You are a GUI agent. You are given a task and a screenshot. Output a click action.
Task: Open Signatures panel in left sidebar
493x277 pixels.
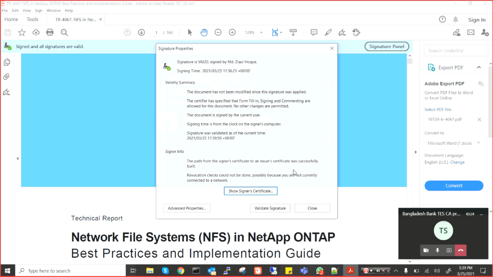click(7, 92)
